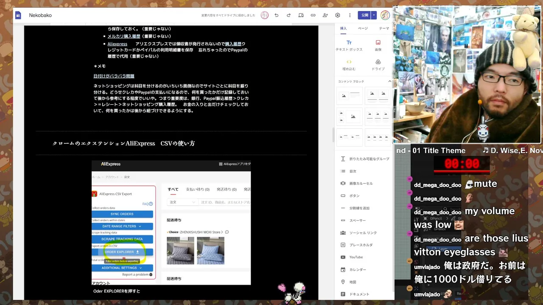543x305 pixels.
Task: Choose the three-image with captions content block
Action: (378, 116)
